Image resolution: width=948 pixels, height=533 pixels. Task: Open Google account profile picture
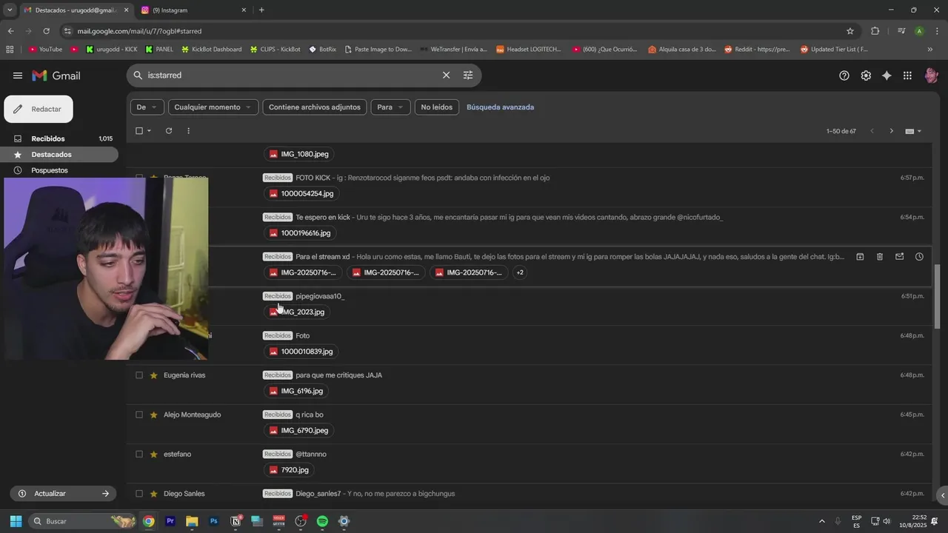coord(931,76)
